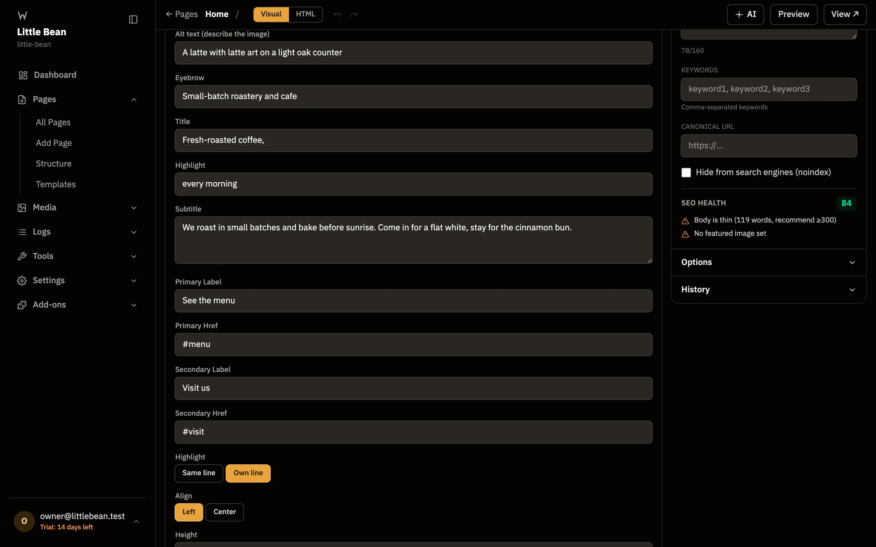This screenshot has height=547, width=876.
Task: Expand the History section
Action: (769, 289)
